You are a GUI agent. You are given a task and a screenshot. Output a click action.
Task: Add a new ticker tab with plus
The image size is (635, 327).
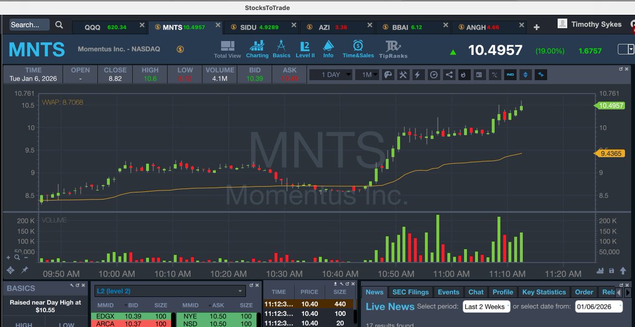537,27
